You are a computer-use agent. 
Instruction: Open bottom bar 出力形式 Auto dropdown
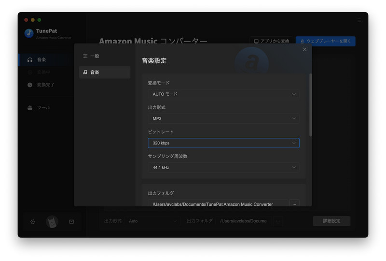tap(152, 221)
